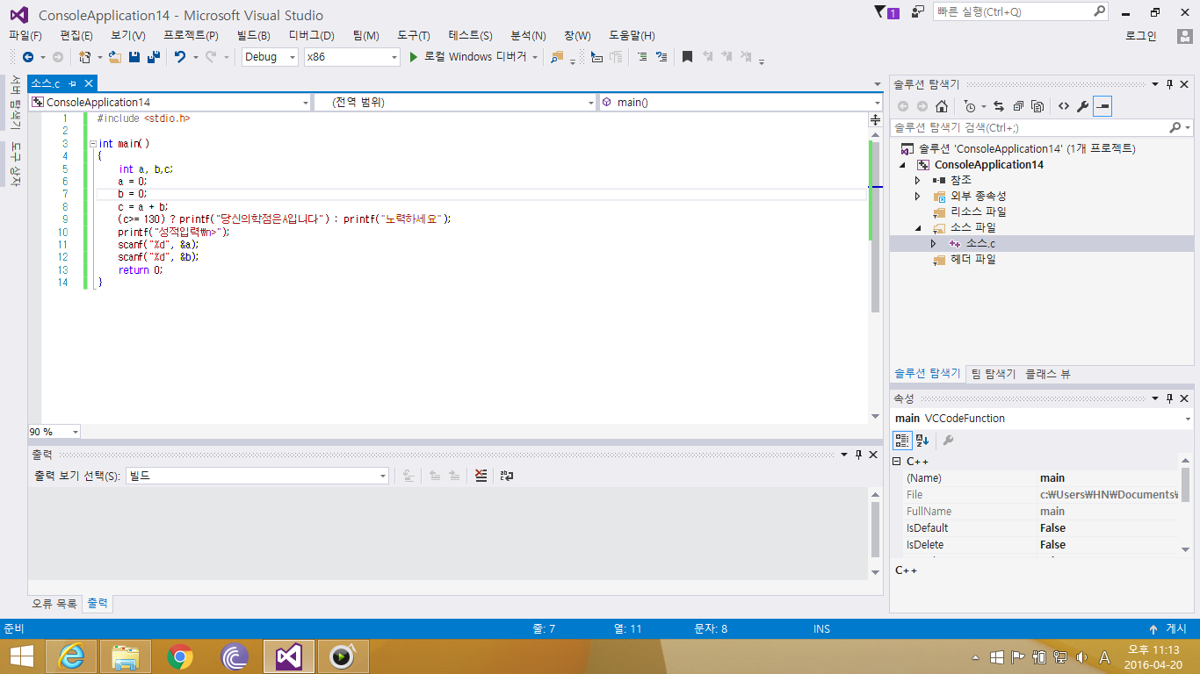1200x674 pixels.
Task: Toggle categorized view in the properties panel
Action: [902, 440]
